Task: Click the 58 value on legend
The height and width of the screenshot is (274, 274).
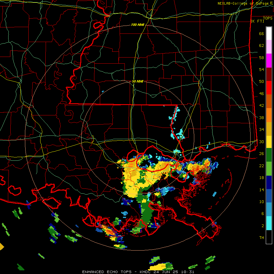Action: click(x=262, y=58)
